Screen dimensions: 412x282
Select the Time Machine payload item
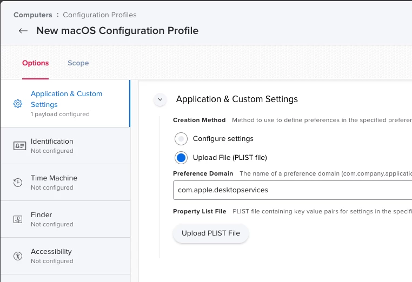tap(54, 178)
